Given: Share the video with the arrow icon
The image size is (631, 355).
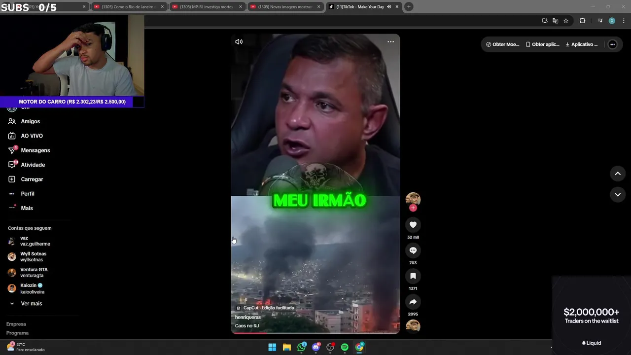Looking at the screenshot, I should click(413, 302).
